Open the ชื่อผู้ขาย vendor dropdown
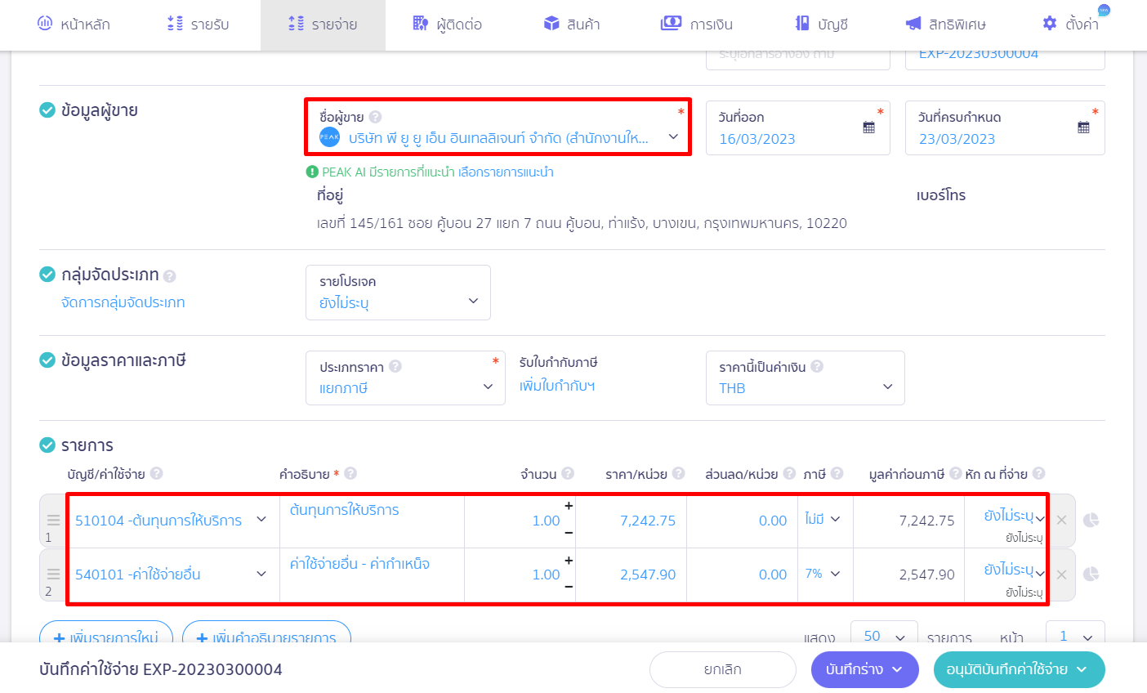 pyautogui.click(x=498, y=127)
